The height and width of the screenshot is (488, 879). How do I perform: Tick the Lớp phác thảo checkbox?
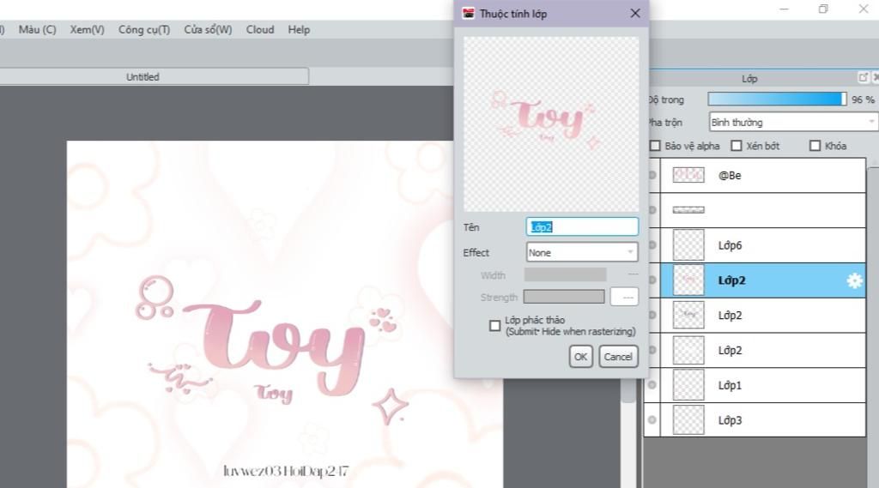coord(494,326)
